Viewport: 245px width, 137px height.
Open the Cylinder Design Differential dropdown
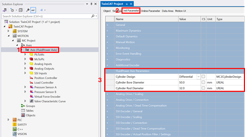[x=199, y=77]
